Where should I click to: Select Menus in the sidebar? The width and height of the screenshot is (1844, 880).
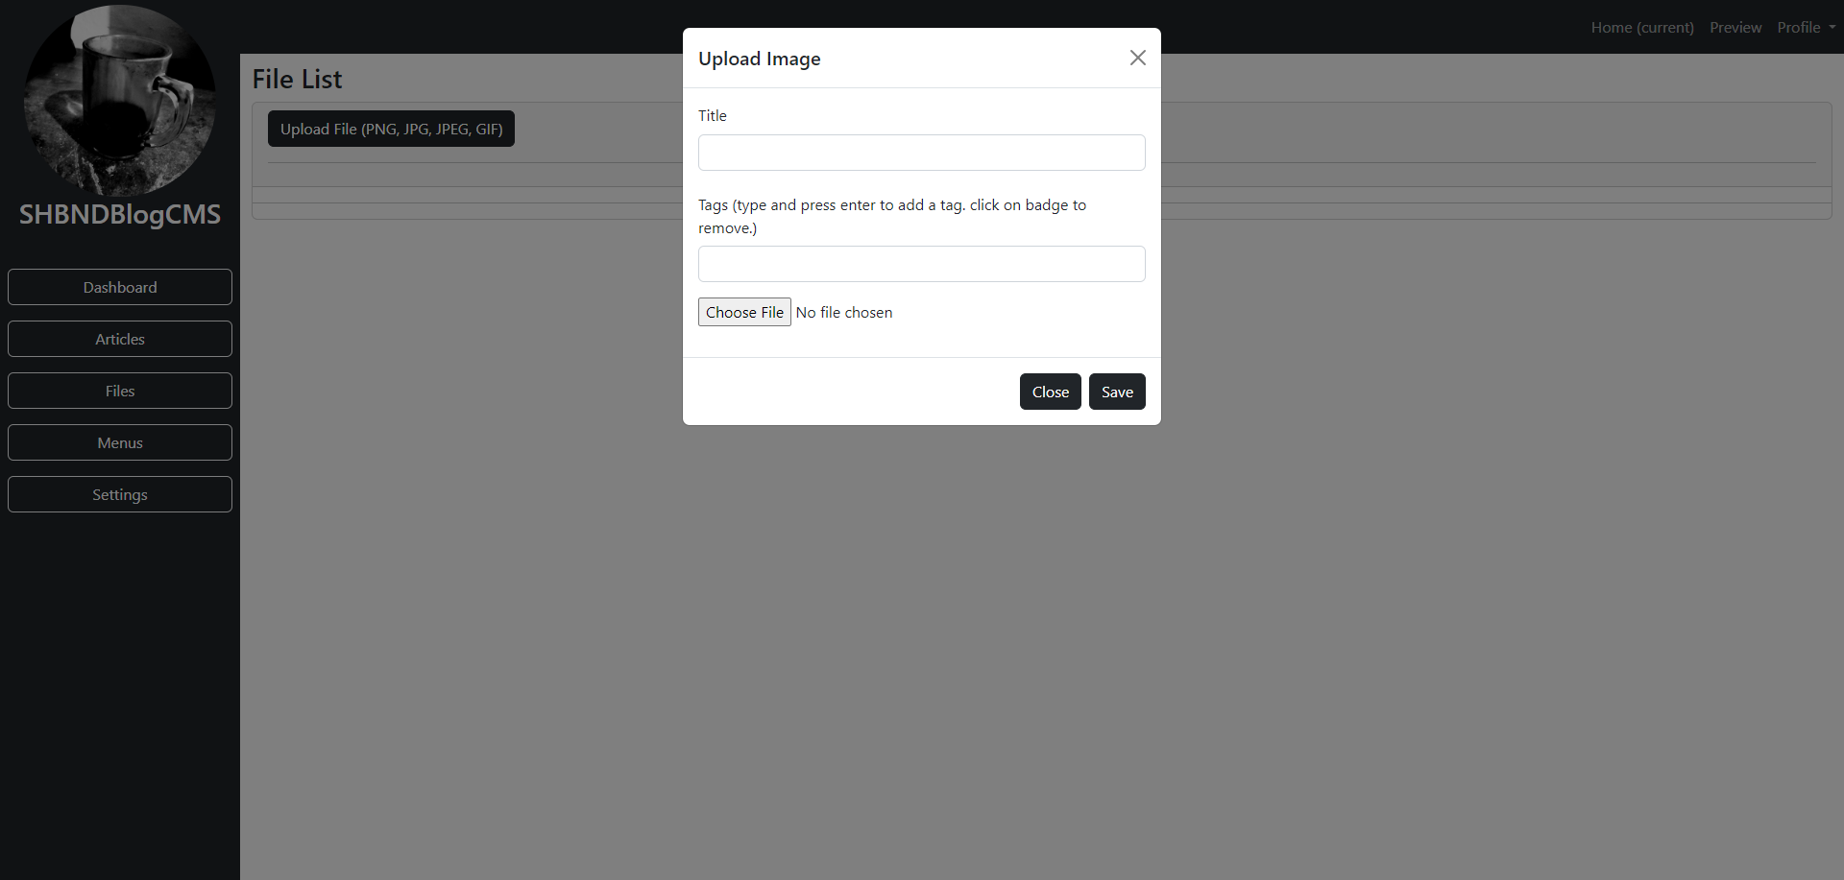(120, 442)
